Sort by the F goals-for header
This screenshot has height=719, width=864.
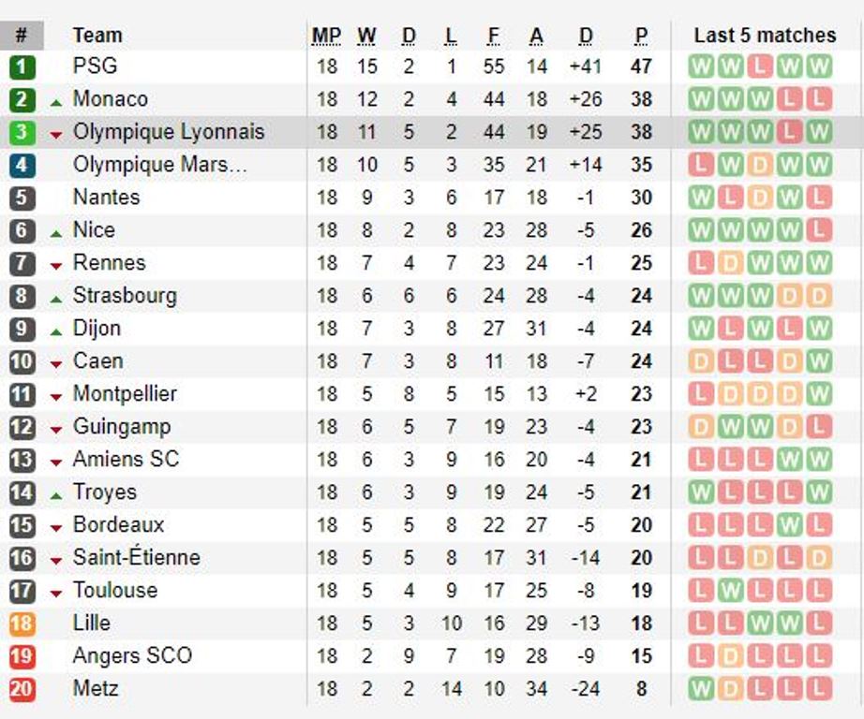[494, 36]
